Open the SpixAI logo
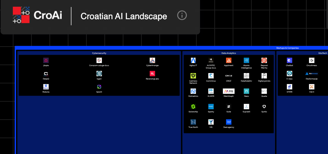This screenshot has width=328, height=154. click(x=99, y=87)
